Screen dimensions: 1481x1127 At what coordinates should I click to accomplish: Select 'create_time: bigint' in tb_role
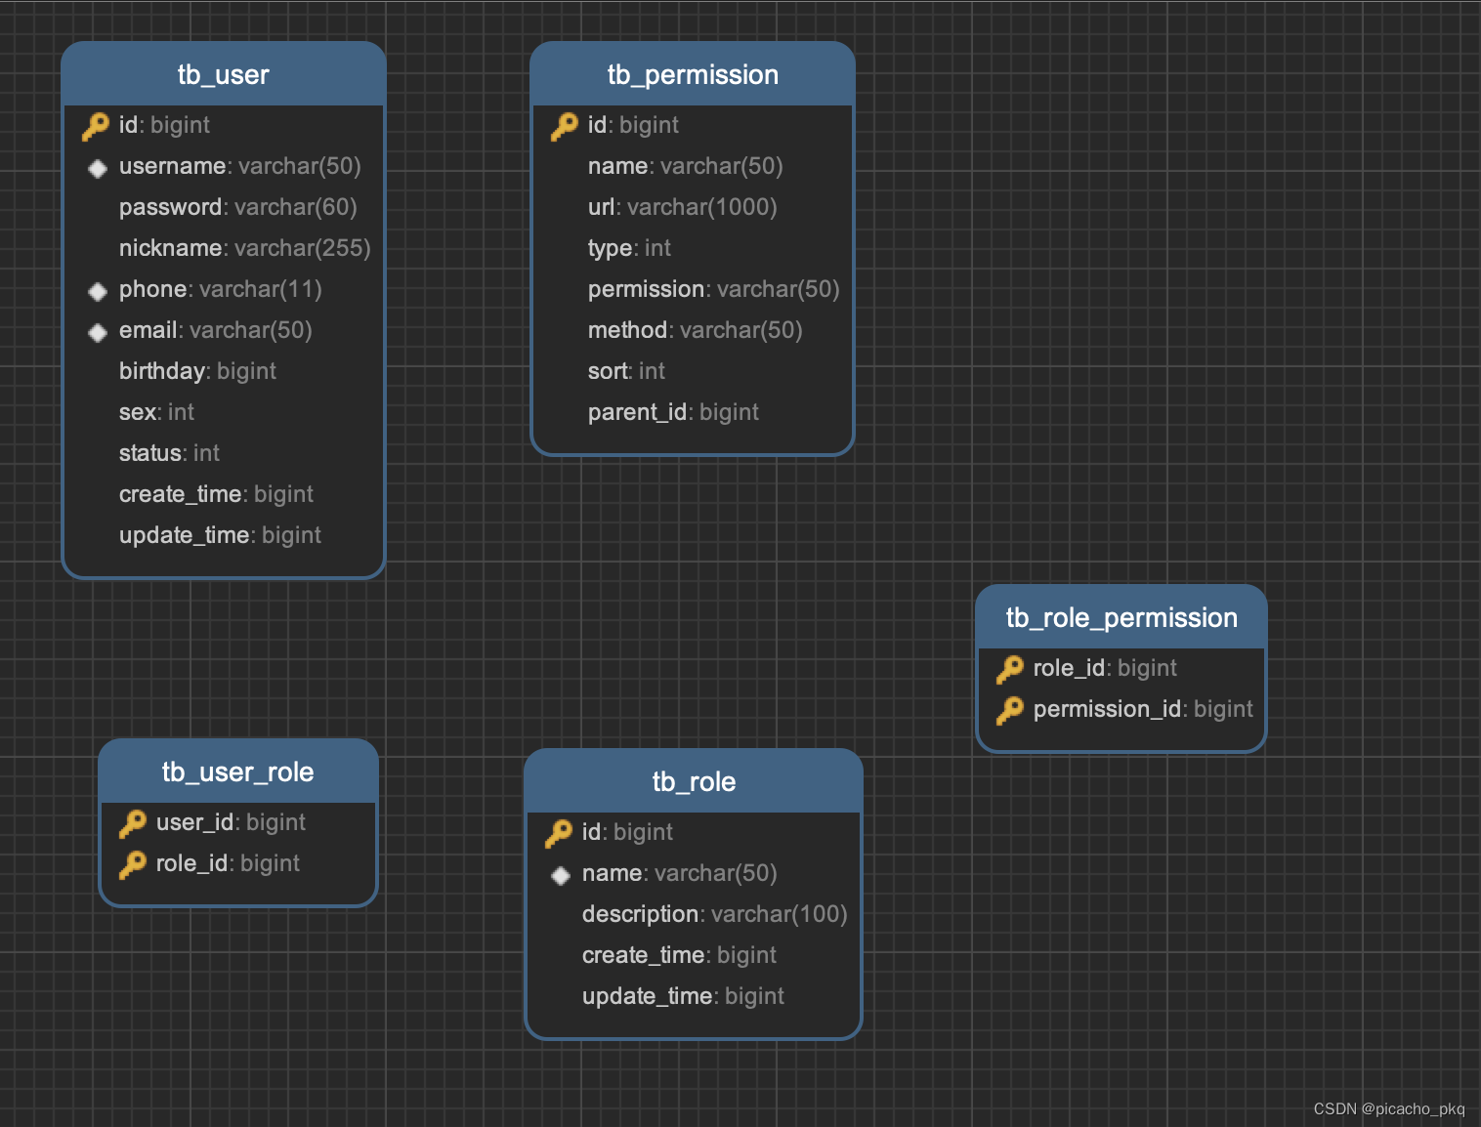[x=694, y=955]
